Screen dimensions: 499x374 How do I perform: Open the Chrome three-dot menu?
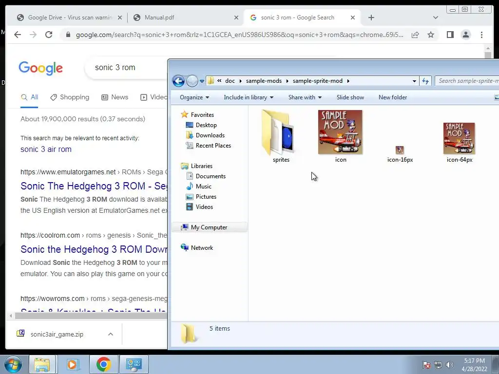pyautogui.click(x=481, y=35)
